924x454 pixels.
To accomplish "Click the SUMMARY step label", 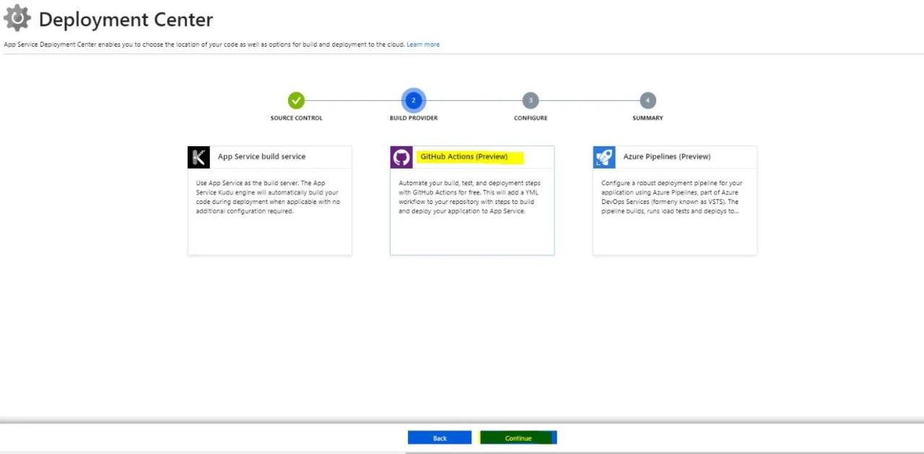I will tap(648, 118).
